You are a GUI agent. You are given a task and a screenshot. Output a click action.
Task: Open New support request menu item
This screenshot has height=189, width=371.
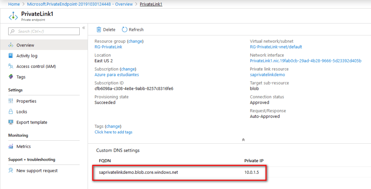point(37,171)
